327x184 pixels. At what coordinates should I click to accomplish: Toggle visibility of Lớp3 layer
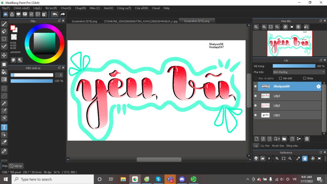(255, 96)
